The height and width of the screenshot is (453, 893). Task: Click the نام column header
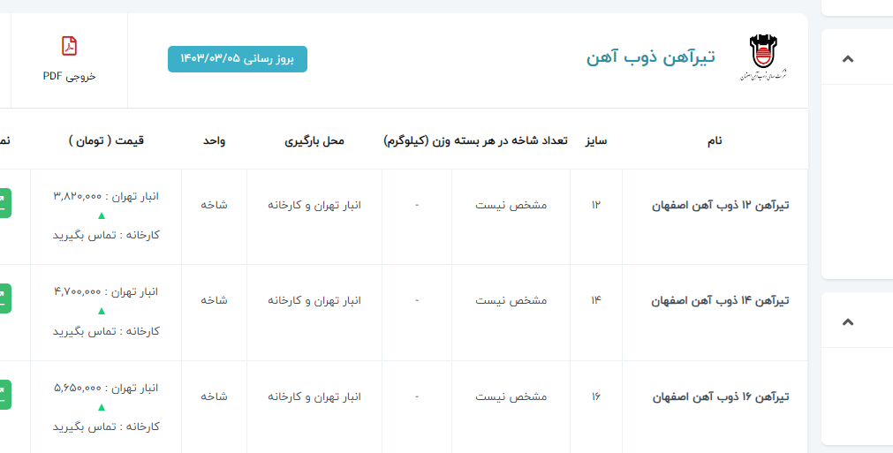pyautogui.click(x=715, y=140)
